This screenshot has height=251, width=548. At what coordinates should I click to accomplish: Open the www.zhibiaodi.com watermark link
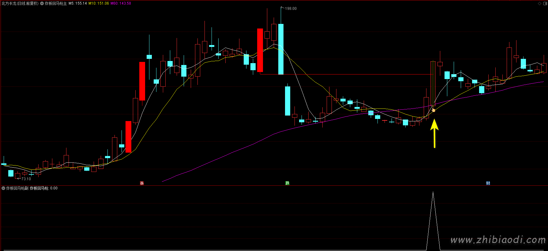(498, 240)
